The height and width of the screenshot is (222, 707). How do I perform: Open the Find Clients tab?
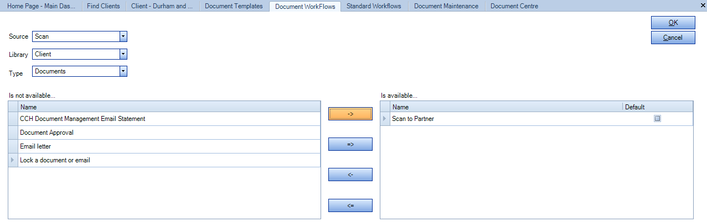click(x=103, y=6)
